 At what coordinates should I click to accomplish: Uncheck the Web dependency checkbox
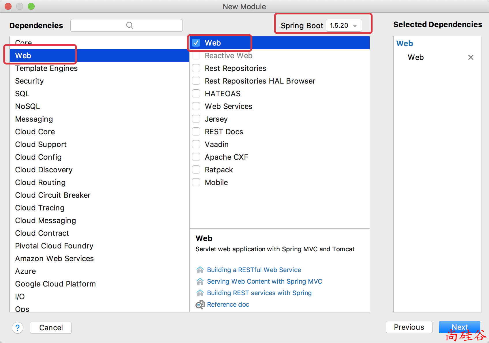coord(196,43)
